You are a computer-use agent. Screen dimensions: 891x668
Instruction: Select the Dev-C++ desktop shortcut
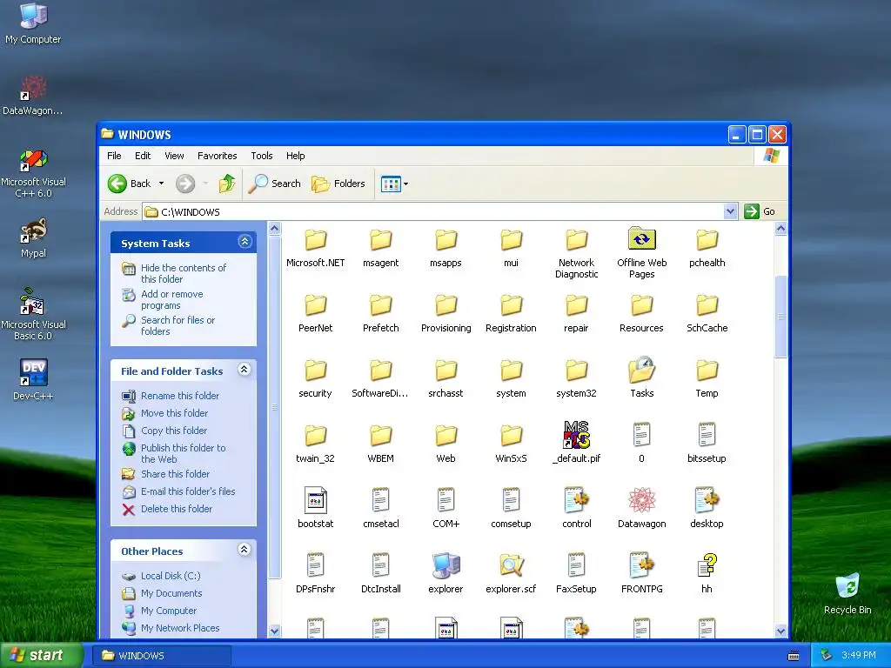(x=33, y=380)
